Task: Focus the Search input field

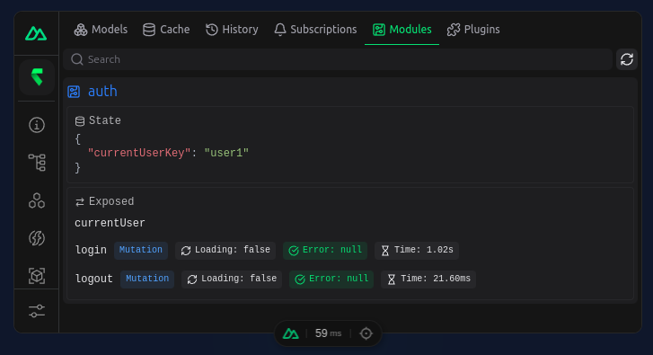Action: pos(338,59)
